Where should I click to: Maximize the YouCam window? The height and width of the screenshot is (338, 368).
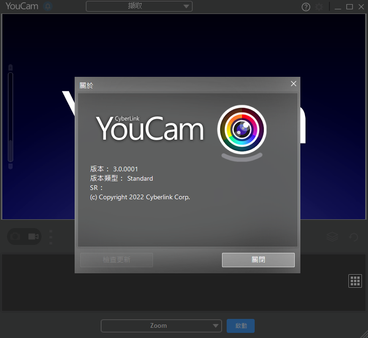click(x=349, y=7)
